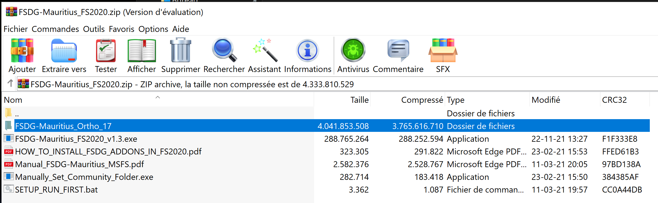Sort files by Nom column header
The height and width of the screenshot is (203, 658).
[x=13, y=100]
